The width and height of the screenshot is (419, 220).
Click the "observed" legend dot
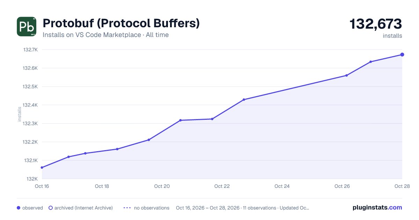click(19, 208)
